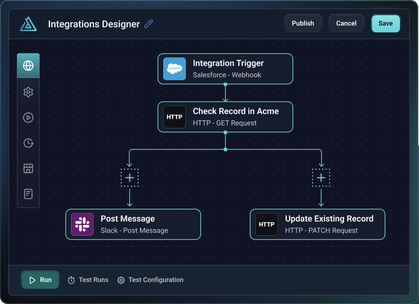Click pencil icon to rename Integrations Designer
This screenshot has width=419, height=304.
(x=148, y=24)
